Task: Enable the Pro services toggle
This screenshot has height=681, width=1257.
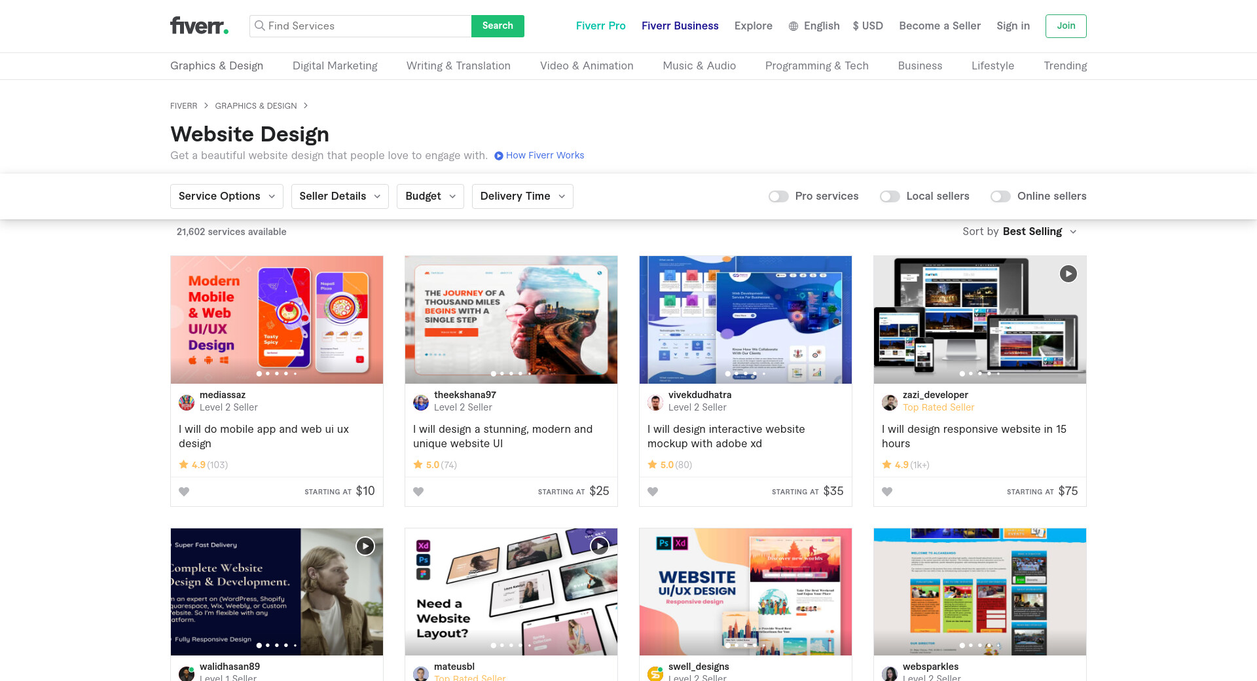Action: tap(778, 196)
